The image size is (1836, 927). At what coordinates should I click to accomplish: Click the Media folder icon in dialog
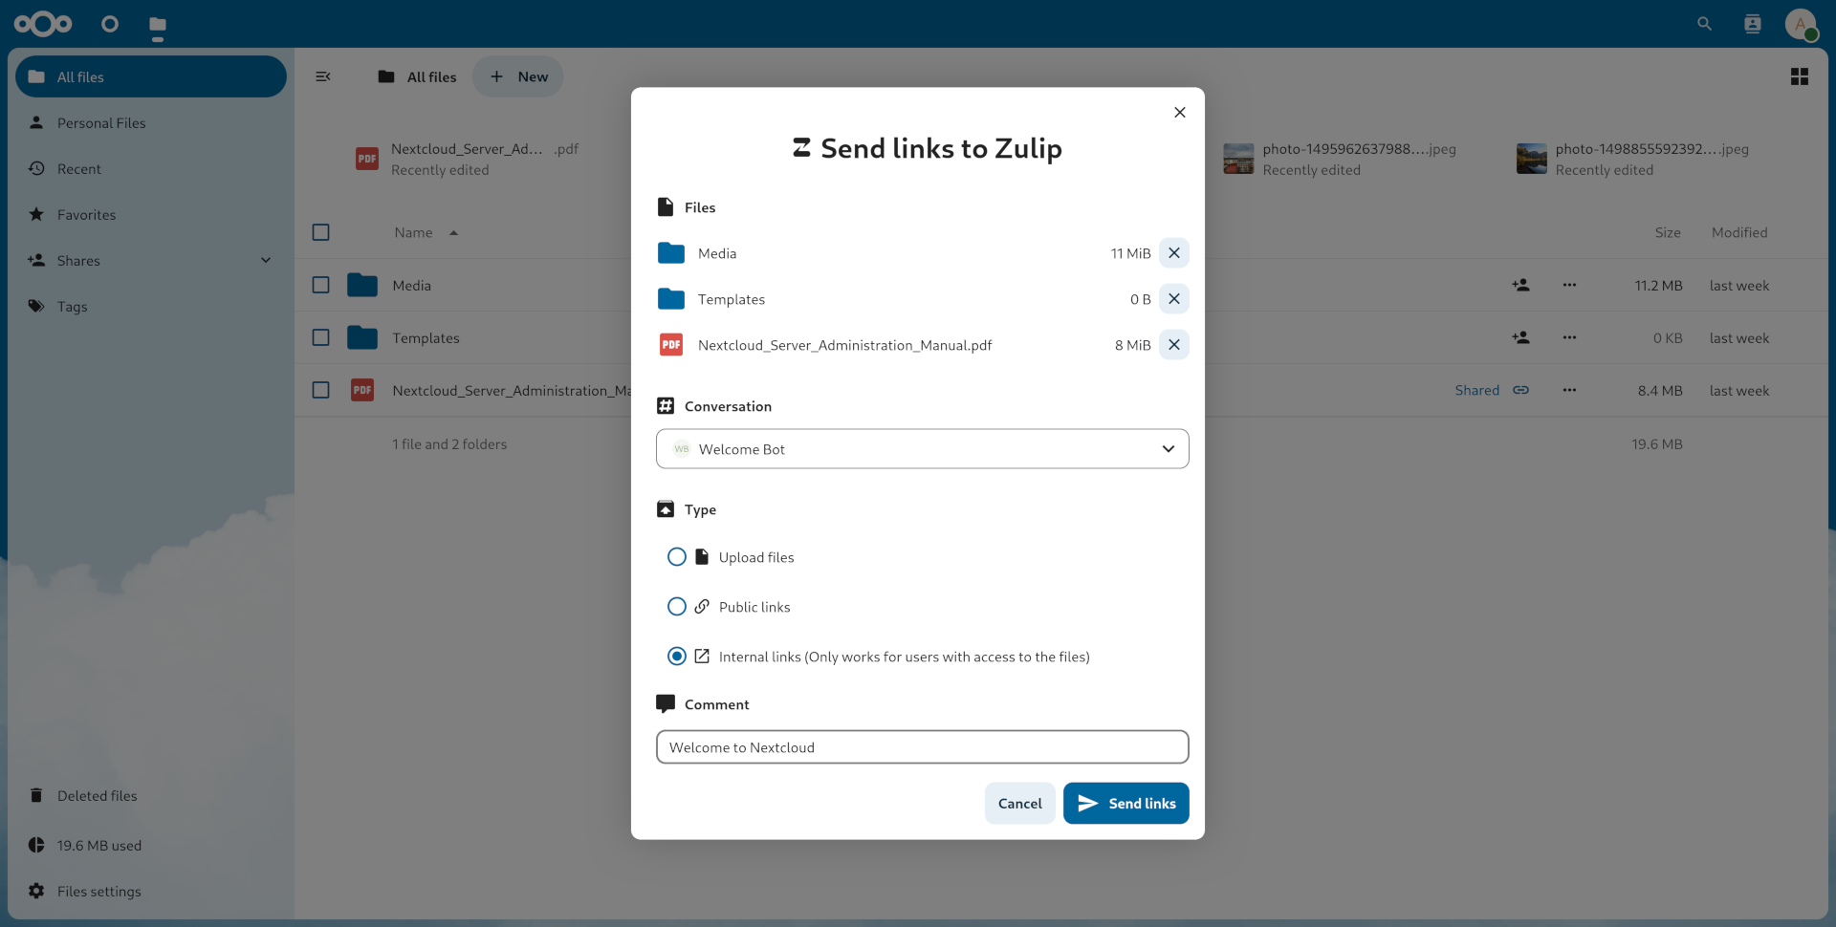(x=671, y=253)
